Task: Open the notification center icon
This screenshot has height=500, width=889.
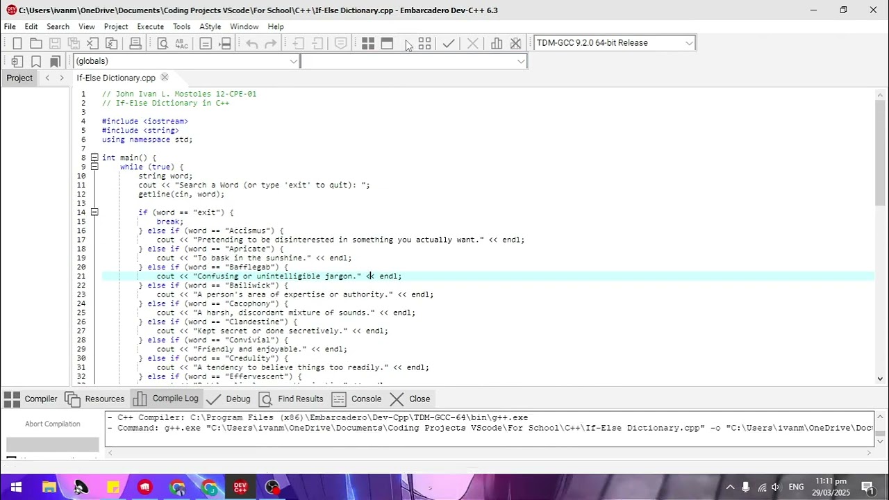Action: (x=867, y=487)
